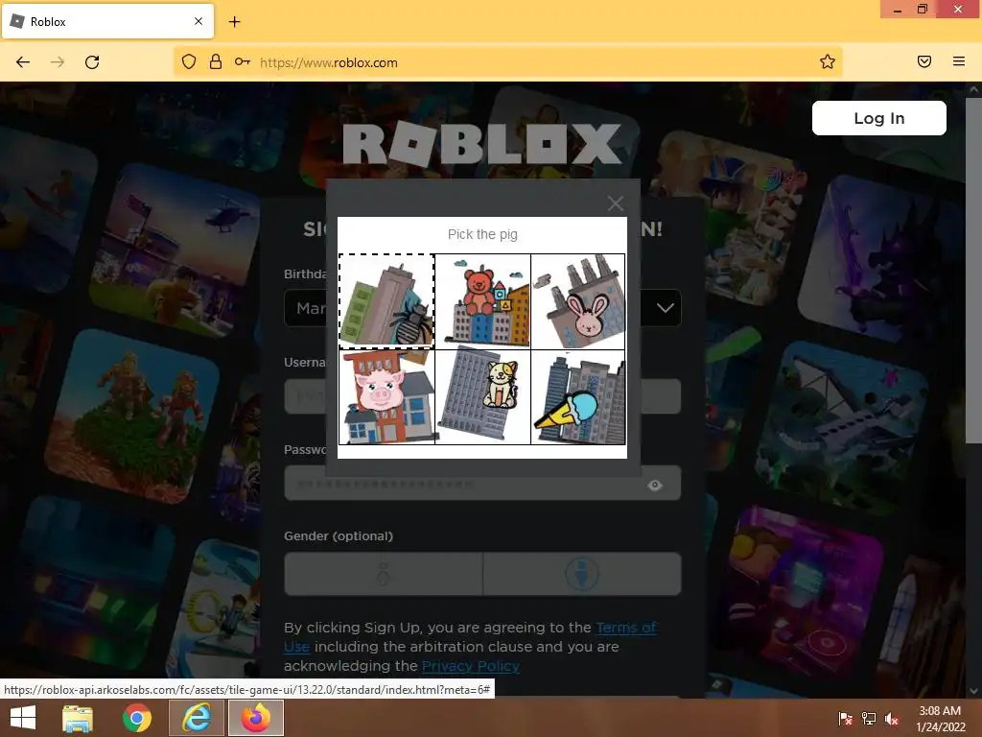The image size is (982, 737).
Task: Close the captcha dialog with X
Action: click(615, 203)
